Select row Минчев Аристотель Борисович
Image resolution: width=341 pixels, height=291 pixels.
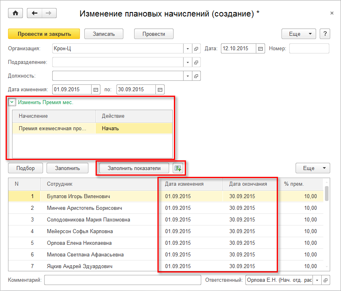pyautogui.click(x=166, y=208)
